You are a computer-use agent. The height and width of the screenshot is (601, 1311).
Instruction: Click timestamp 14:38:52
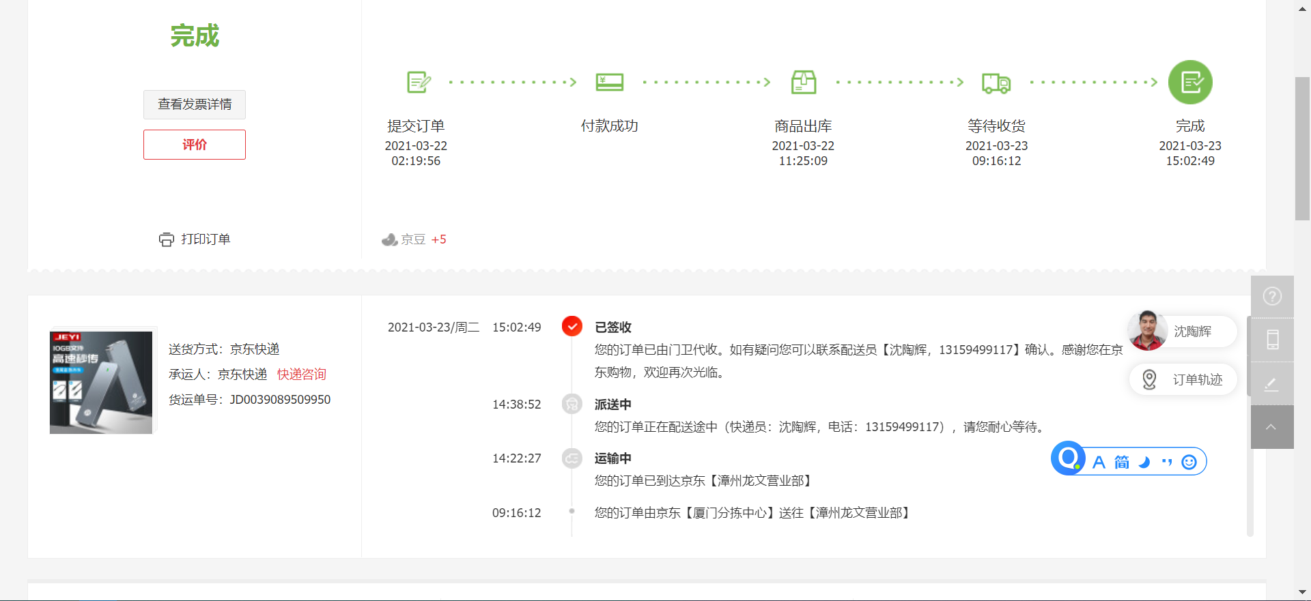[517, 405]
